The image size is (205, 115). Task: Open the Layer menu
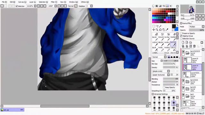click(x=32, y=2)
